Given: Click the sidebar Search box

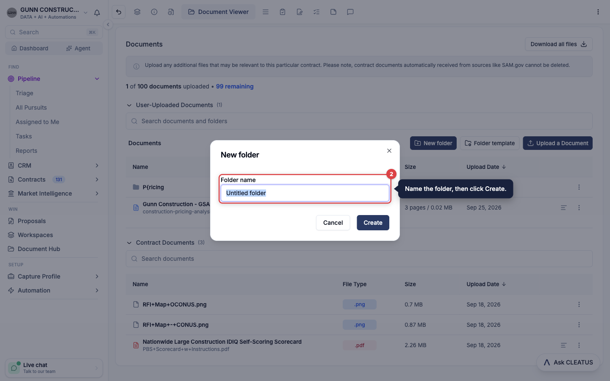Looking at the screenshot, I should click(54, 32).
